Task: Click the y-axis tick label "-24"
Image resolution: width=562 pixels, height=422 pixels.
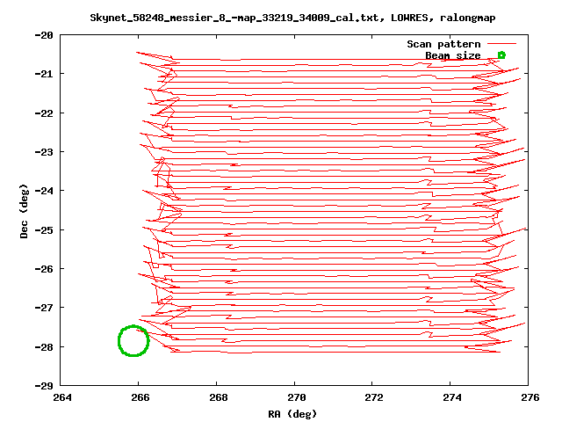Action: pos(44,191)
